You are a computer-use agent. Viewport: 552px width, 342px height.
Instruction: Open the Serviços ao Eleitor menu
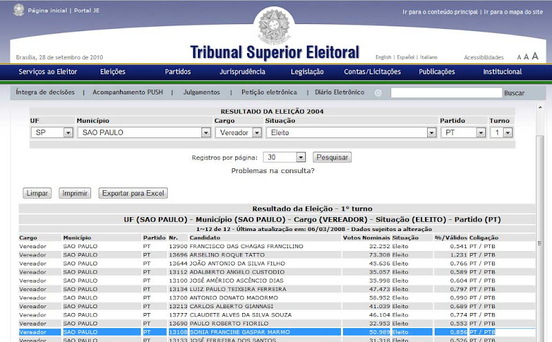point(48,72)
